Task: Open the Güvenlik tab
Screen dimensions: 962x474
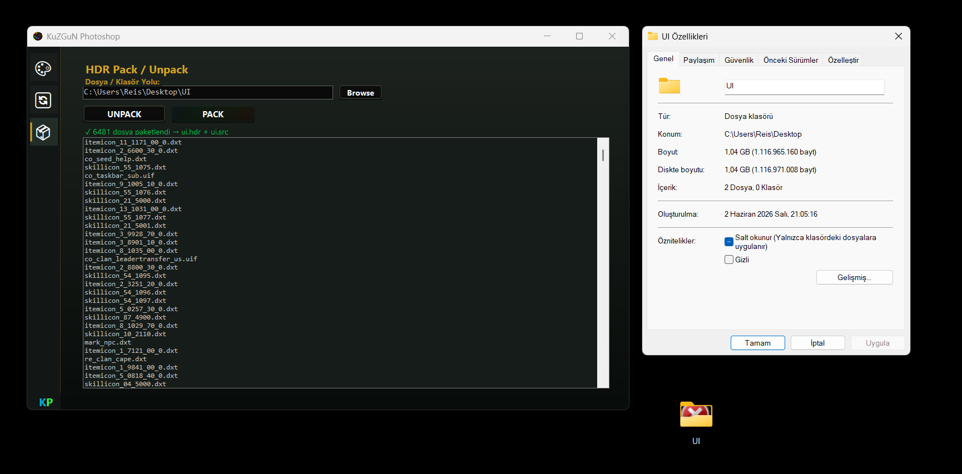Action: (x=739, y=60)
